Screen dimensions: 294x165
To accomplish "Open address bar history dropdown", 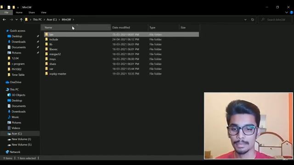I will click(245, 19).
